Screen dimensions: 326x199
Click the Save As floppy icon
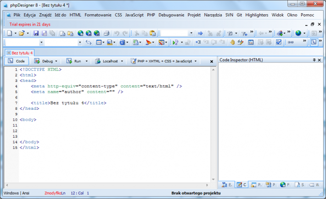point(44,33)
